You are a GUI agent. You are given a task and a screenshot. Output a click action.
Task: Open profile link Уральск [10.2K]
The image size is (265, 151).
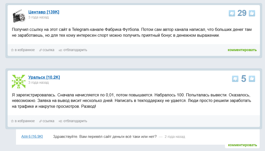coord(44,77)
